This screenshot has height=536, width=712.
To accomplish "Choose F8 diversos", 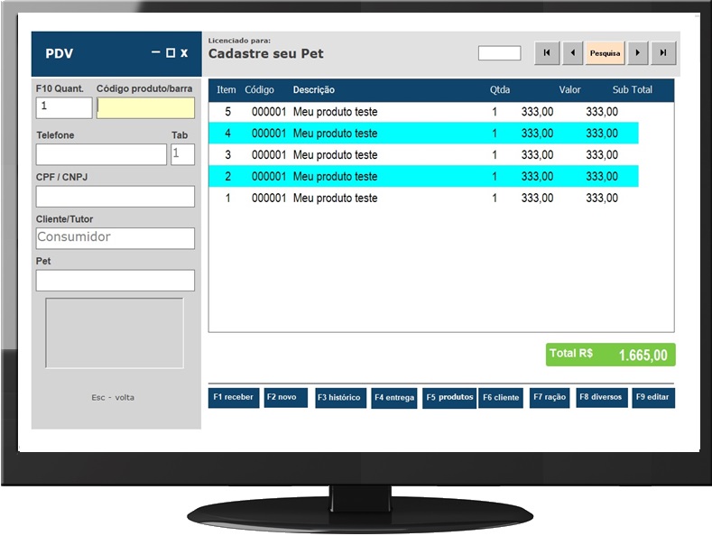I will 601,398.
